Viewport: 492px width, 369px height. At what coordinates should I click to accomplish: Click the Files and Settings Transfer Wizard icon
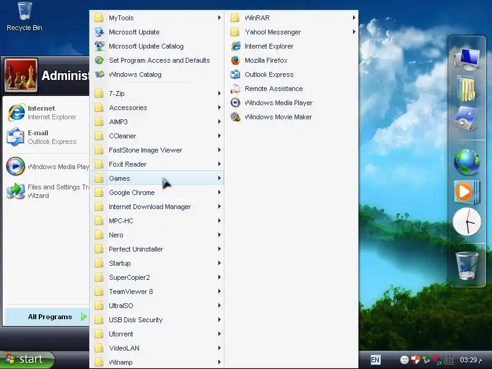[x=16, y=191]
